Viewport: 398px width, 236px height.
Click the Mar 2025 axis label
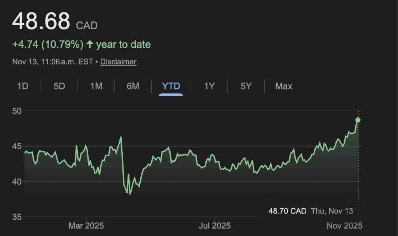point(86,226)
